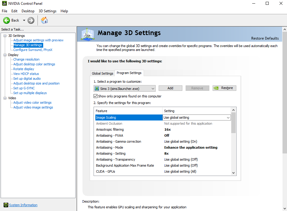Select the Program Settings tab
287x211 pixels.
point(129,73)
